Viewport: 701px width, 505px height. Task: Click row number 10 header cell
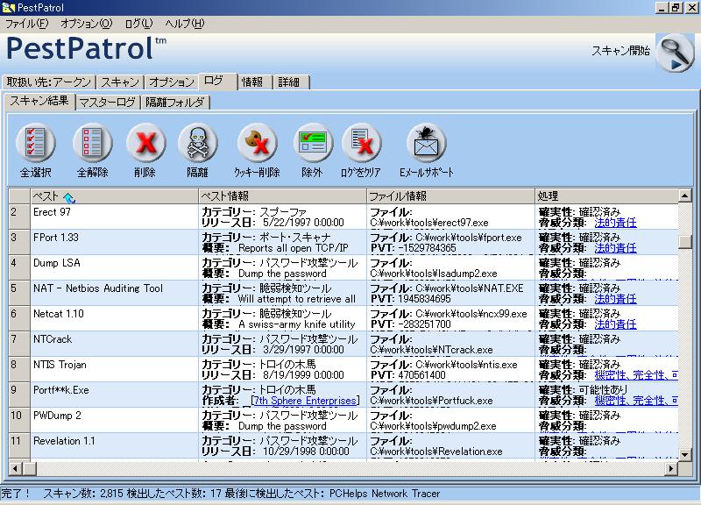click(19, 421)
